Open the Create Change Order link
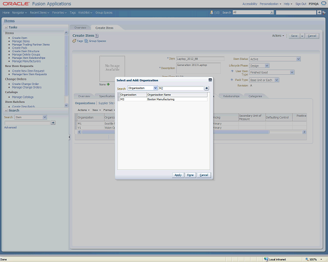 (25, 84)
